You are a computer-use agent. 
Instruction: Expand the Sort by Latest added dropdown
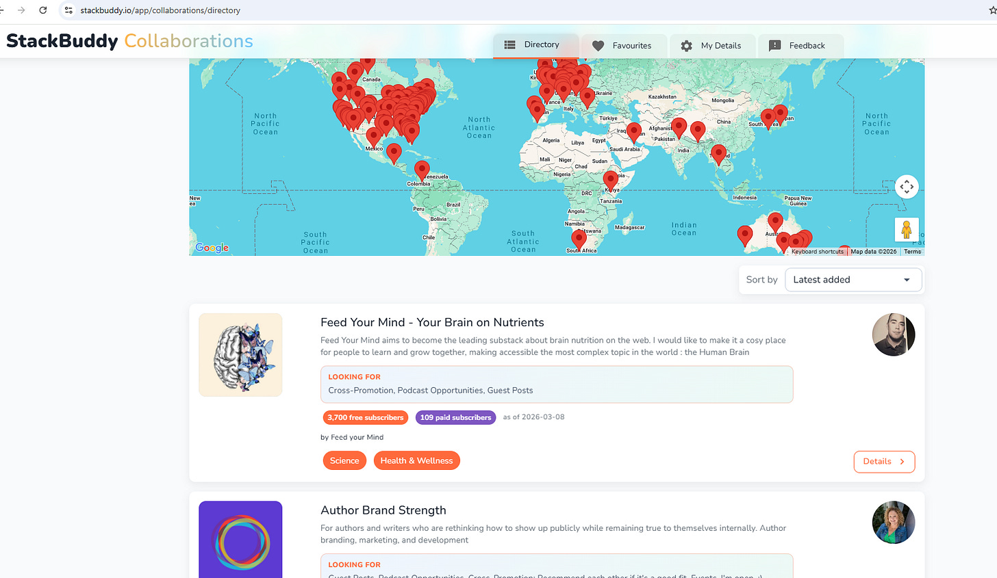click(853, 280)
